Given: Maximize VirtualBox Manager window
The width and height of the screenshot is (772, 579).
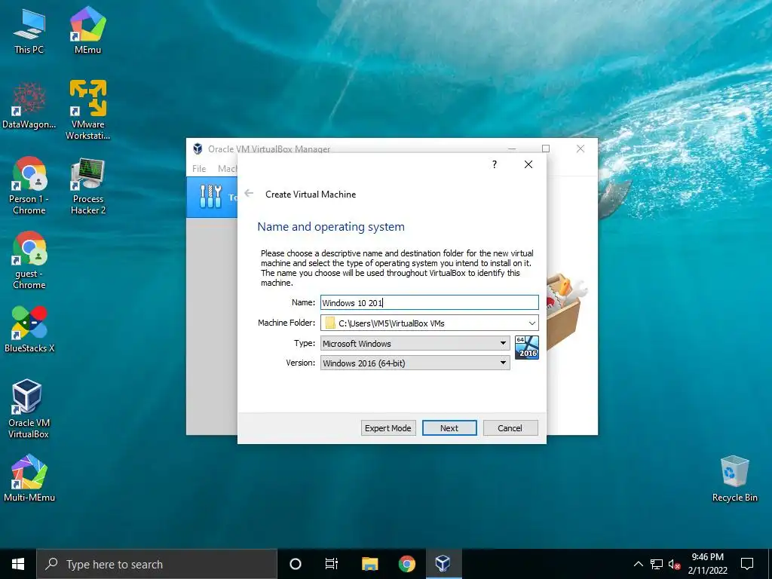Looking at the screenshot, I should pos(546,149).
